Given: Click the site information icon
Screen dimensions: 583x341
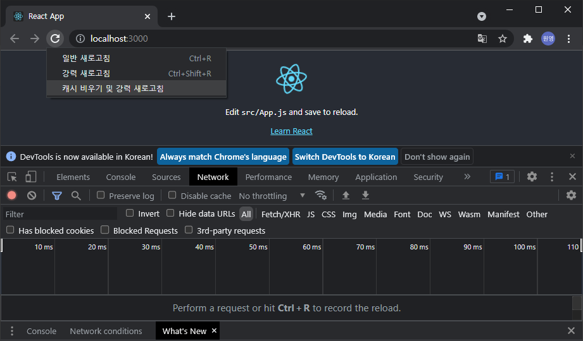Looking at the screenshot, I should point(80,39).
